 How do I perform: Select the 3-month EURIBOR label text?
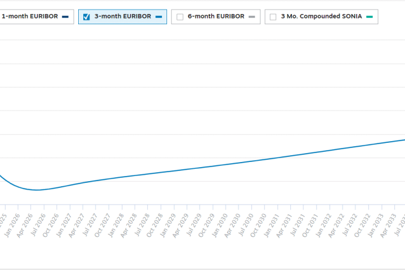pos(123,16)
